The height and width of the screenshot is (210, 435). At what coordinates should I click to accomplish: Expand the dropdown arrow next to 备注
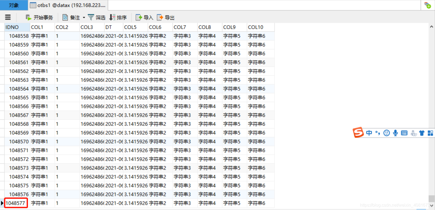84,18
